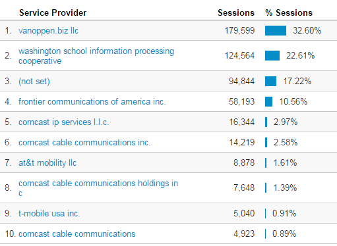Open comcast cable communications inc. link

click(x=84, y=143)
